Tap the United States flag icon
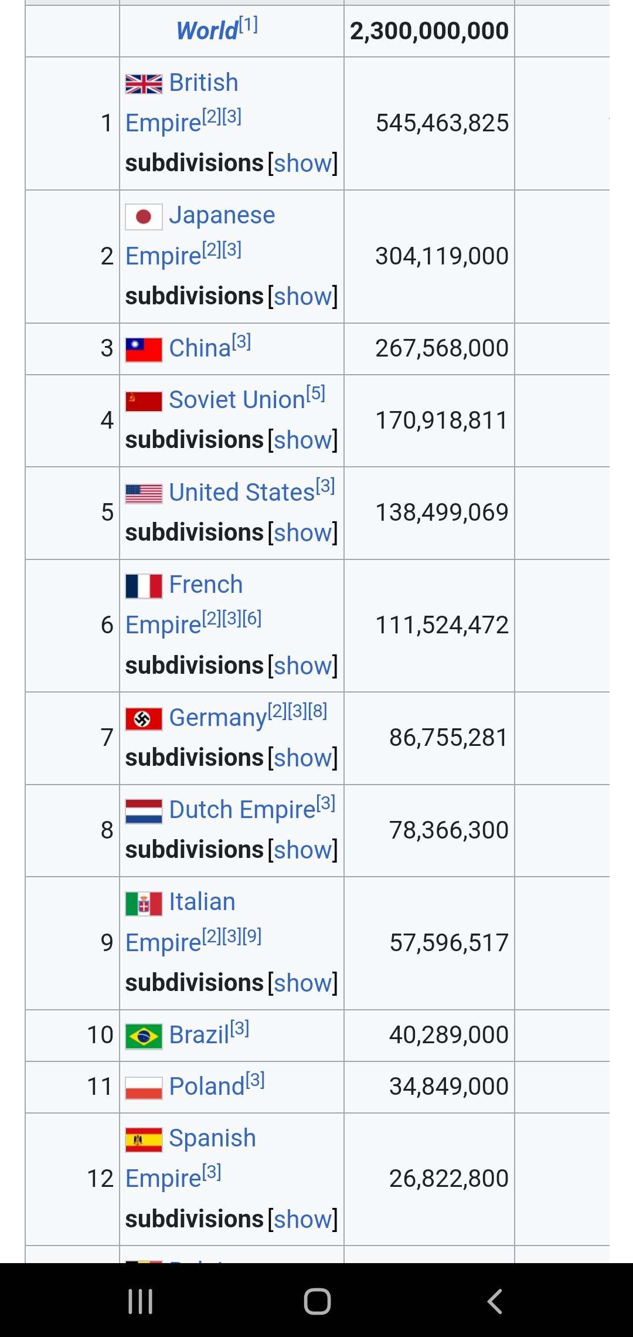The height and width of the screenshot is (1337, 633). pyautogui.click(x=144, y=494)
